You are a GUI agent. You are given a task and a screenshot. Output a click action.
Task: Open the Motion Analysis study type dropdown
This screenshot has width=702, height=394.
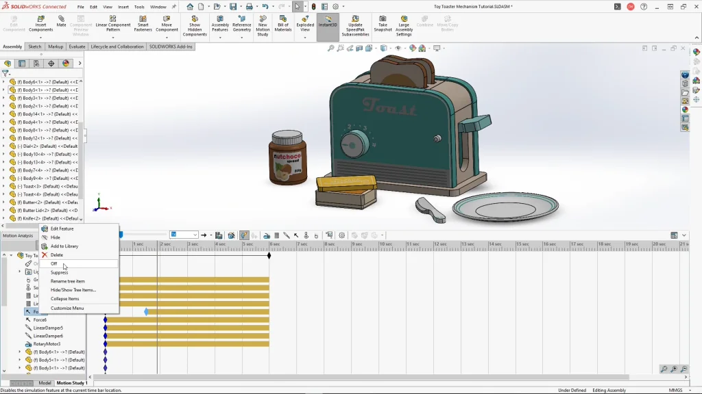click(x=19, y=236)
